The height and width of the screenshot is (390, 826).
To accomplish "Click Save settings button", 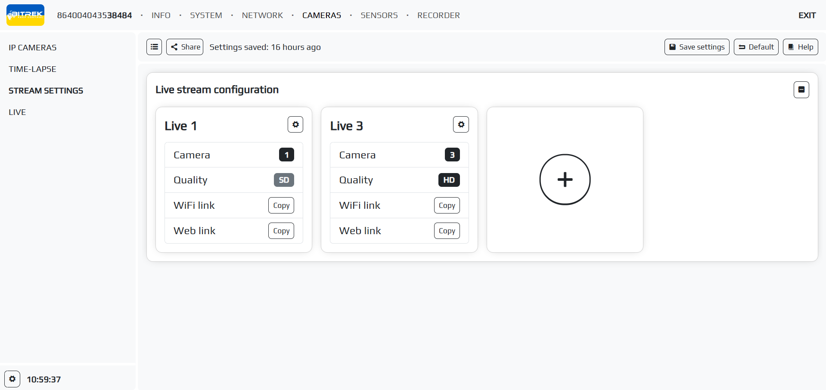I will coord(696,47).
